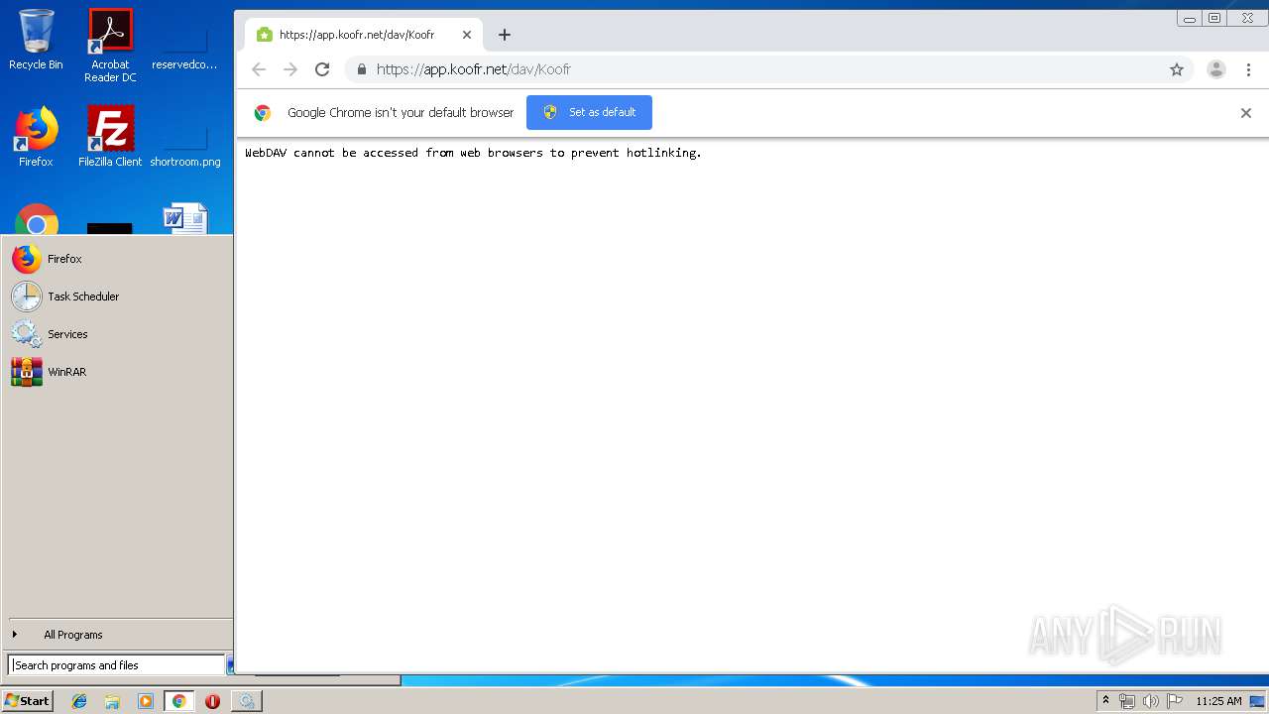
Task: Open Windows Media Player taskbar icon
Action: click(146, 701)
